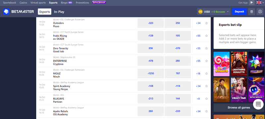Viewport: 265px width, 119px height.
Task: Expand +55 markets for ENTERPRISE vs Cryptova
Action: coord(198,61)
